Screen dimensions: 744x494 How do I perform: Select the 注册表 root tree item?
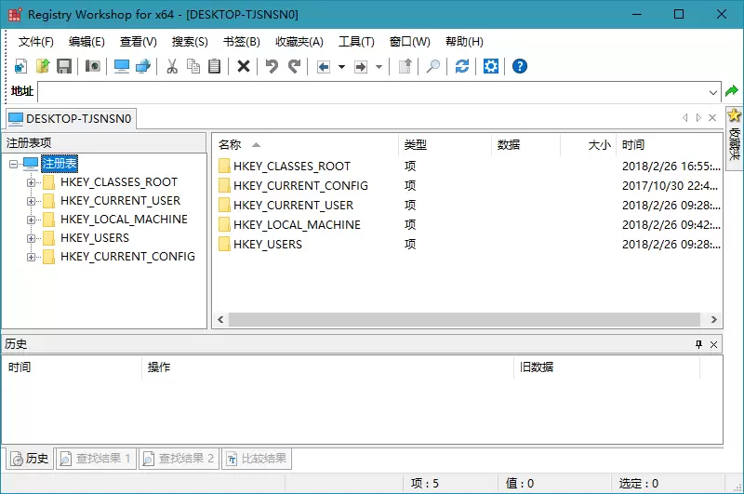60,164
